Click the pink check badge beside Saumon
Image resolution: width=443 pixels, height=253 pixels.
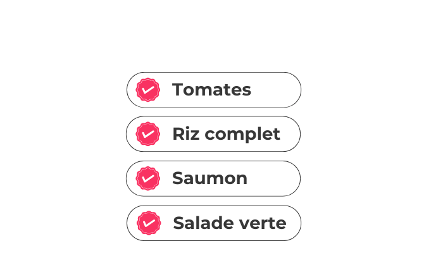click(148, 178)
